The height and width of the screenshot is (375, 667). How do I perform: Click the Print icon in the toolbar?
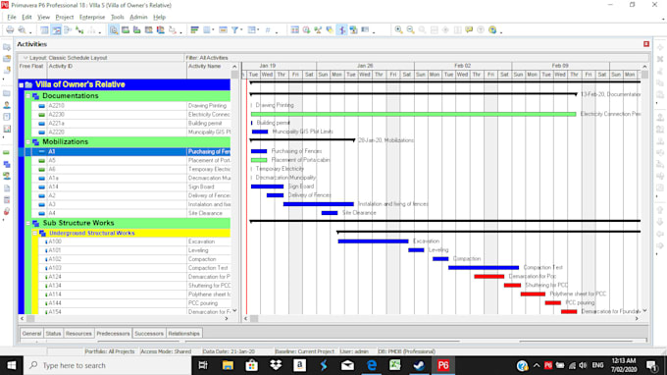point(10,29)
